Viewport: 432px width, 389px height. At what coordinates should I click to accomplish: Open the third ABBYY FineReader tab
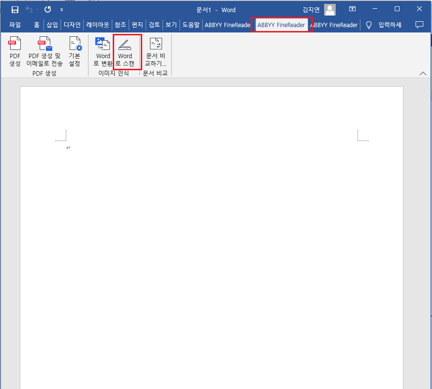(334, 25)
